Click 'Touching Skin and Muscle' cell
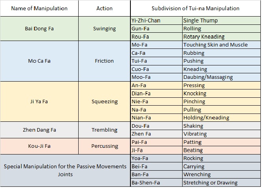Screen dimensions: 262x188 221,45
